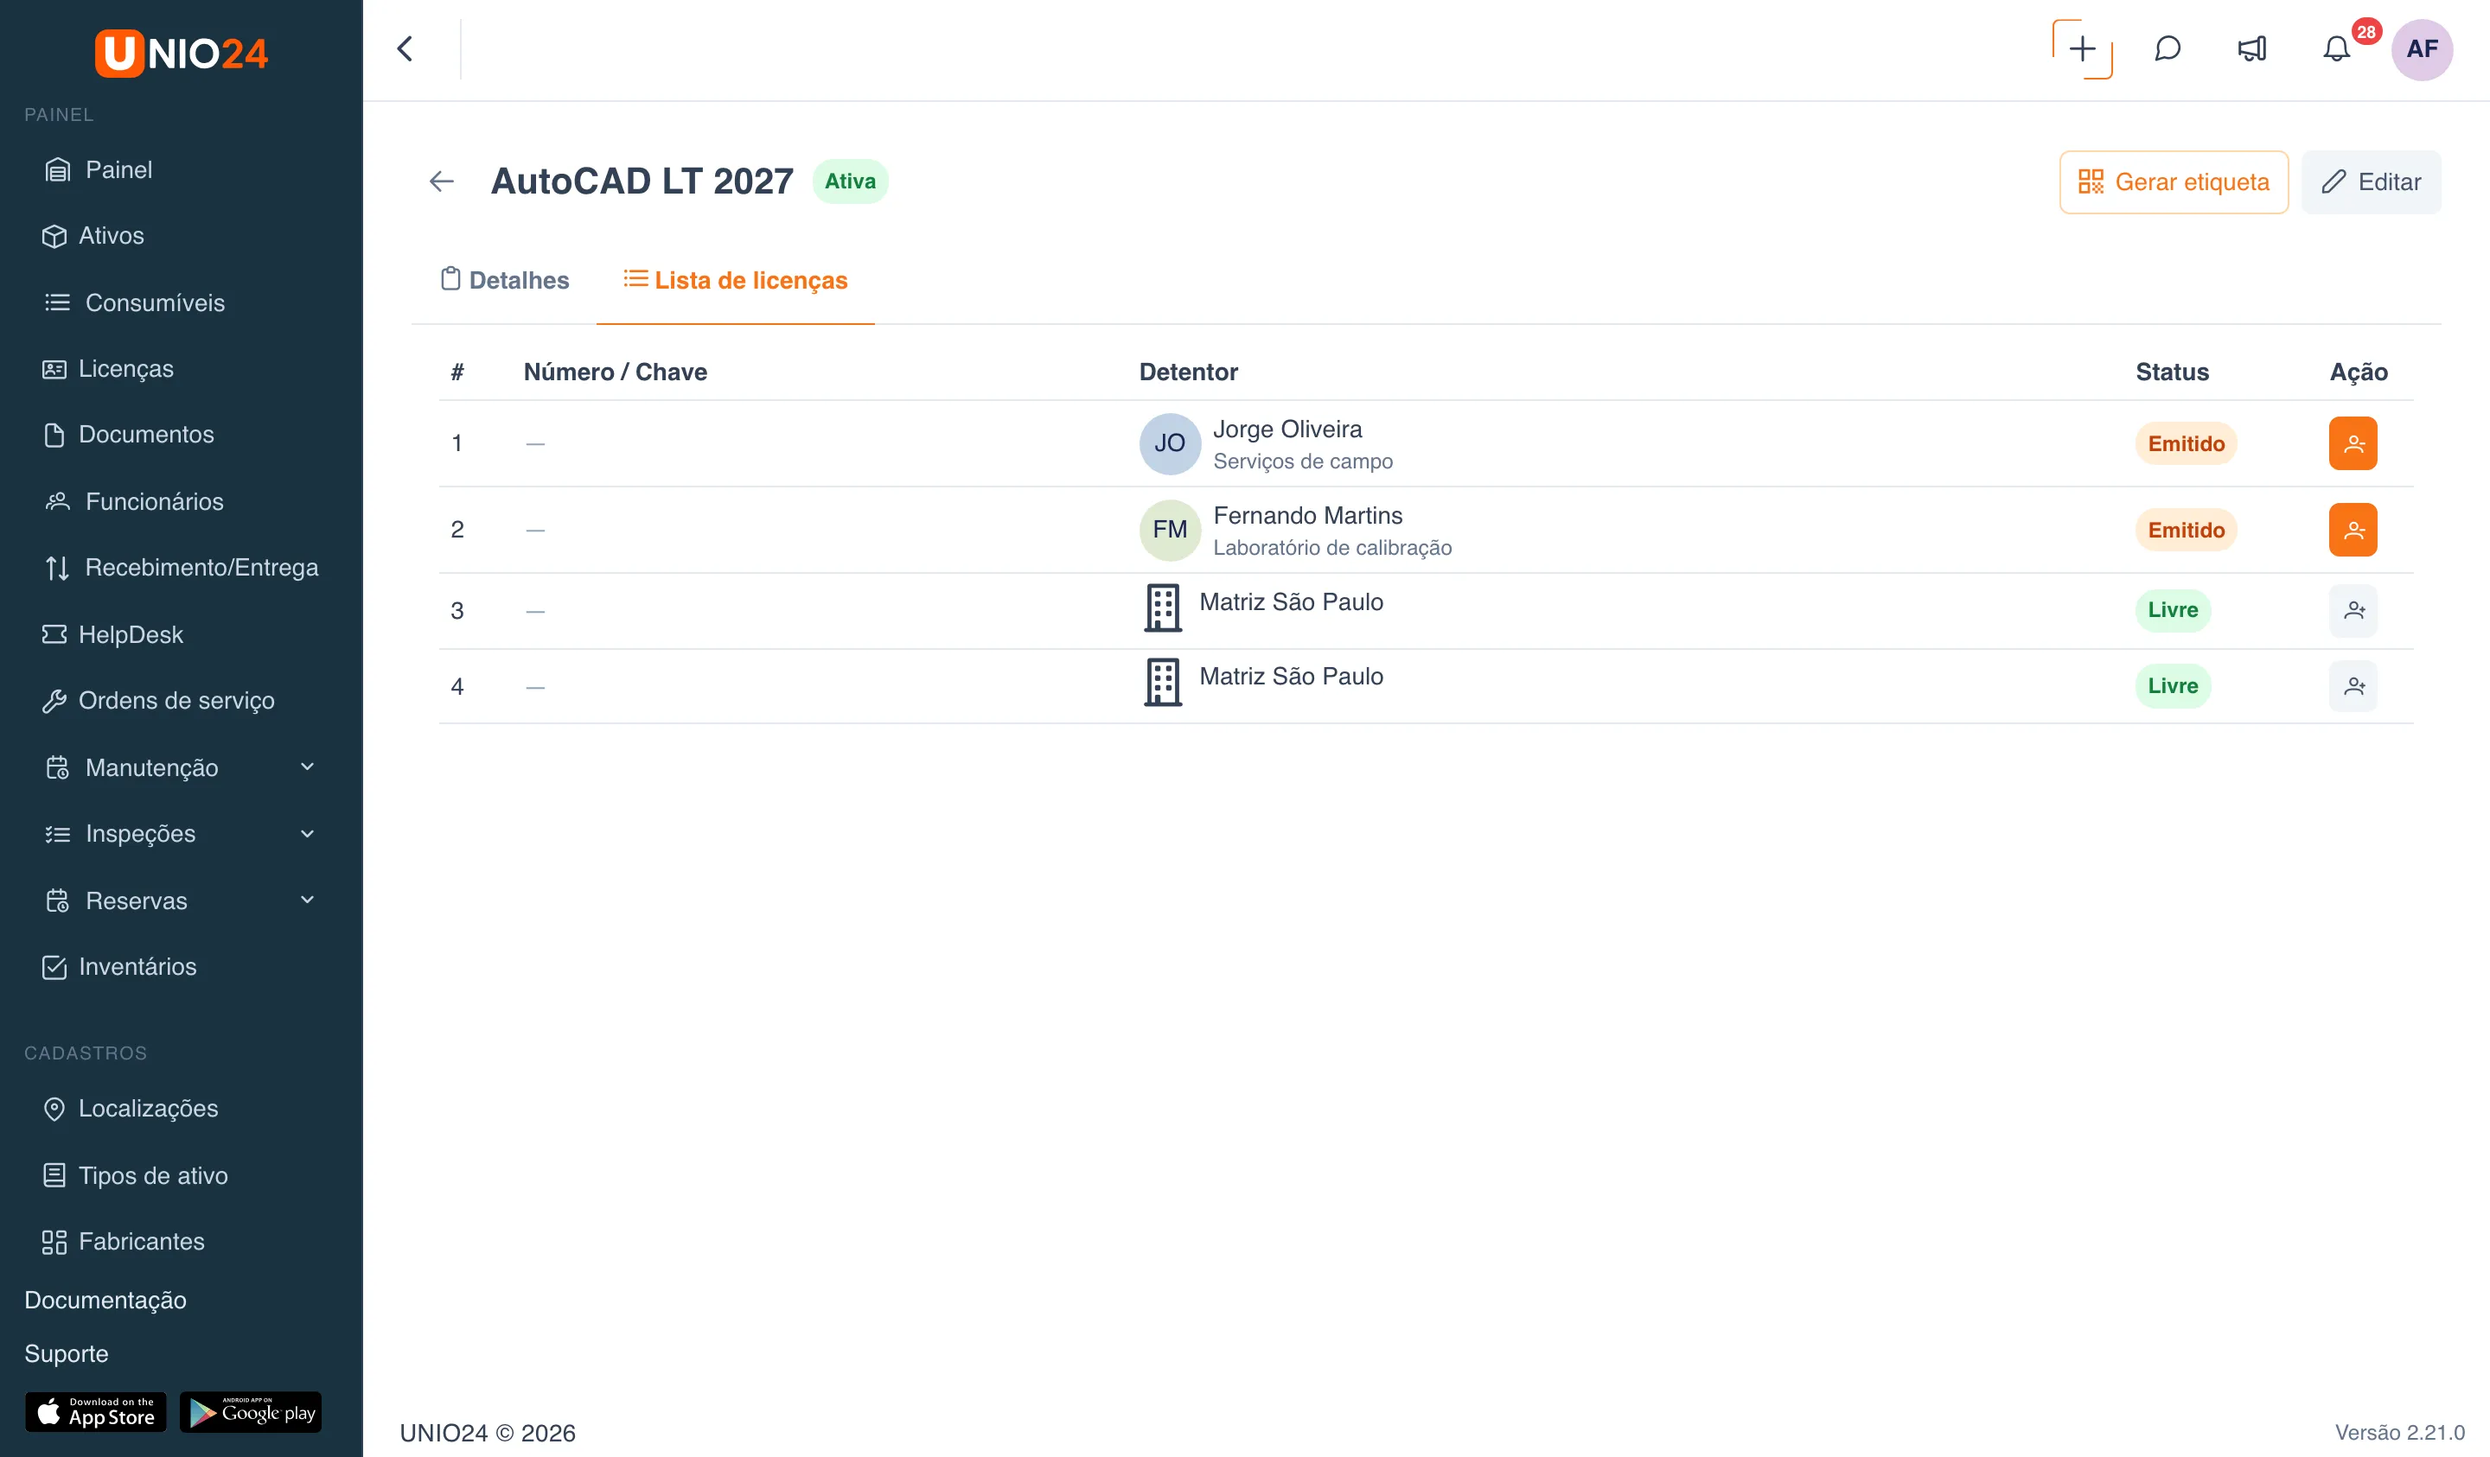Collapse the sidebar with the chevron icon
This screenshot has height=1457, width=2490.
[405, 48]
